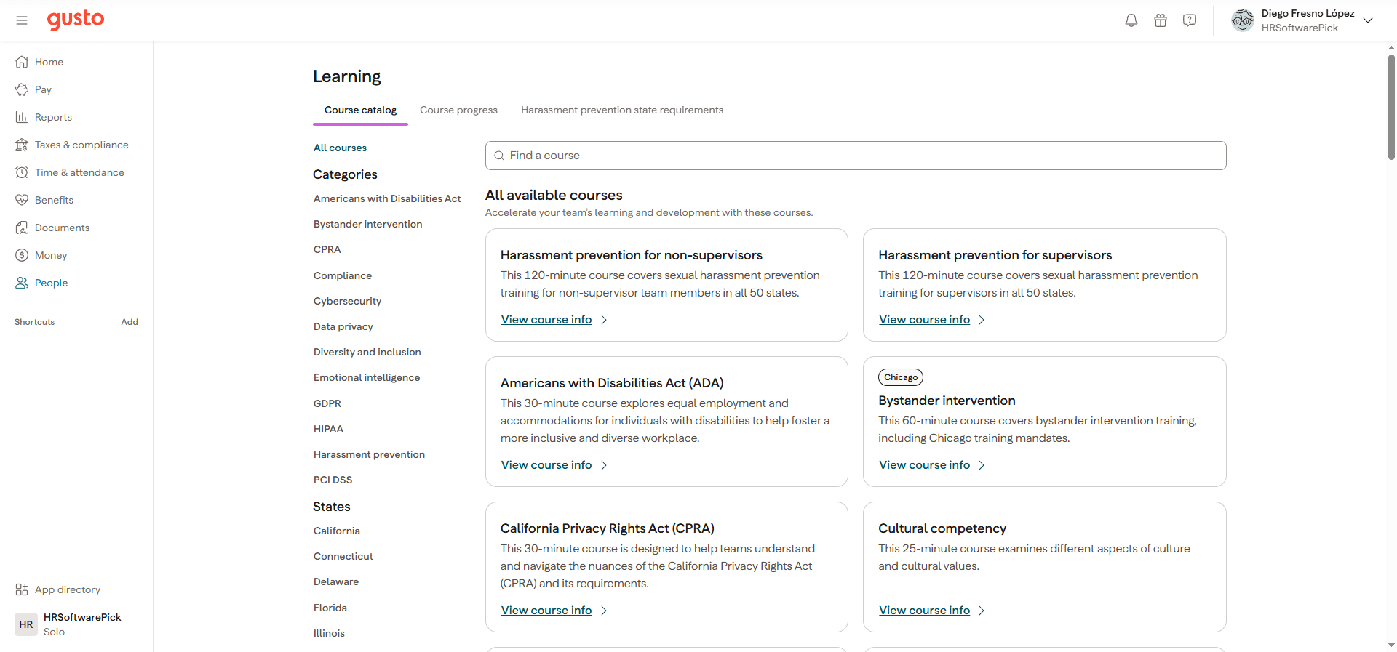
Task: Go to Home via house icon
Action: [x=22, y=62]
